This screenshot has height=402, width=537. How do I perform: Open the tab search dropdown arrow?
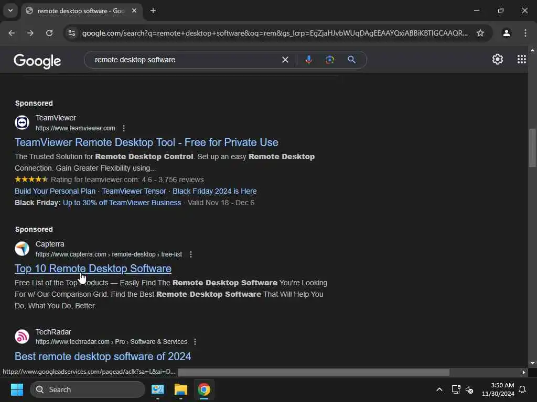pos(10,10)
